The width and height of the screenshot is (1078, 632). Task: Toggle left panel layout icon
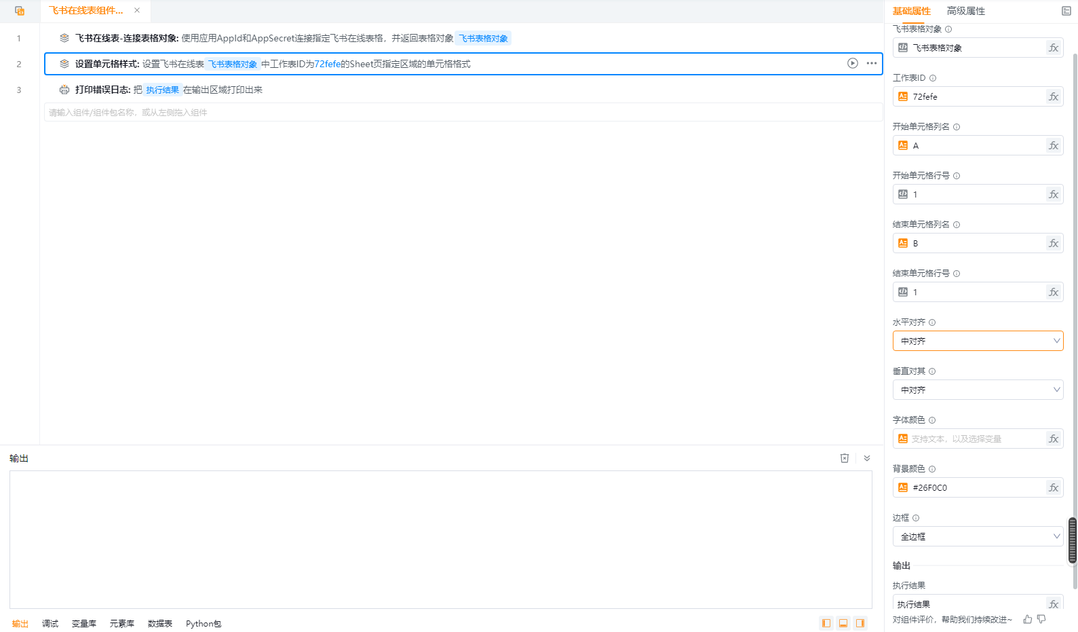tap(826, 623)
